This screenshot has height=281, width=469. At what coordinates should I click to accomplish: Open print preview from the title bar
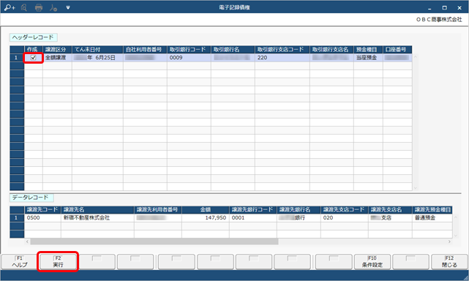(x=24, y=7)
